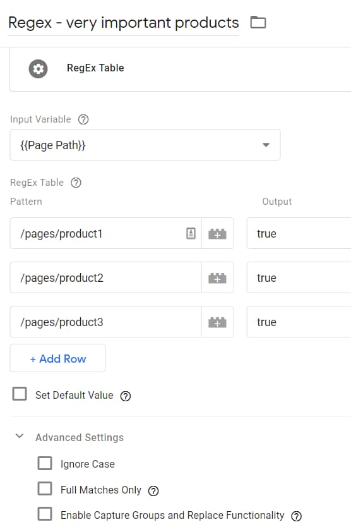Click the small badge icon in product1 field
The width and height of the screenshot is (351, 527).
[x=191, y=233]
